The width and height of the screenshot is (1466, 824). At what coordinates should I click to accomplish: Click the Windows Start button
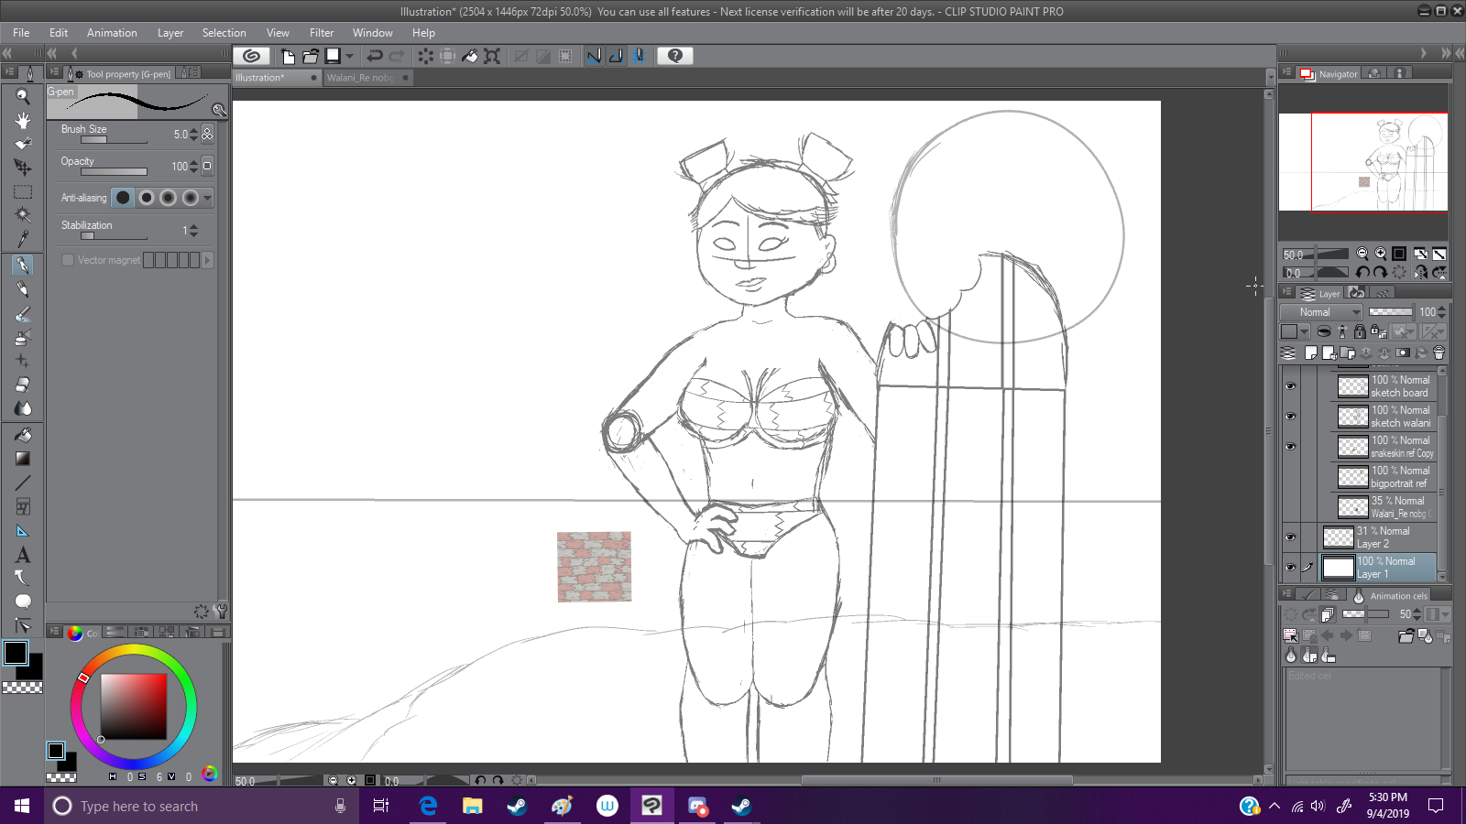[22, 806]
